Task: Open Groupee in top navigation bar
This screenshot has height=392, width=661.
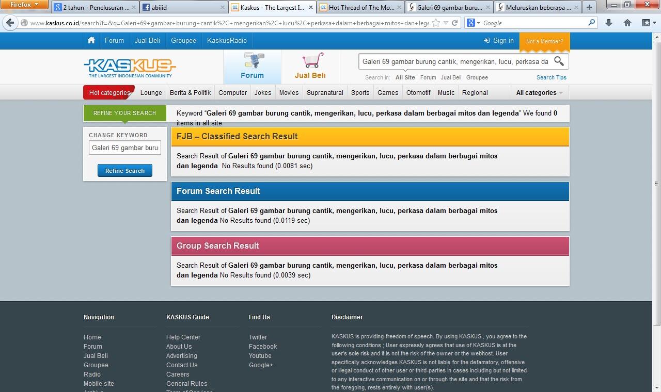Action: click(183, 40)
